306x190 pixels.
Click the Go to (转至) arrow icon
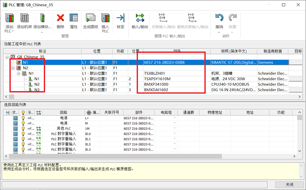[x=120, y=18]
